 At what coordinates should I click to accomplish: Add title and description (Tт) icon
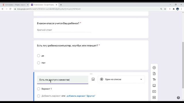click(x=154, y=80)
